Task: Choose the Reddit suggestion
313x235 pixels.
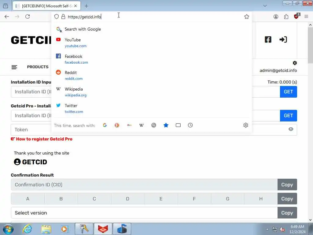Action: coord(152,75)
